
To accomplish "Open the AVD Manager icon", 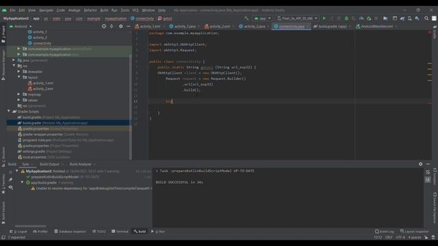I will 409,18.
